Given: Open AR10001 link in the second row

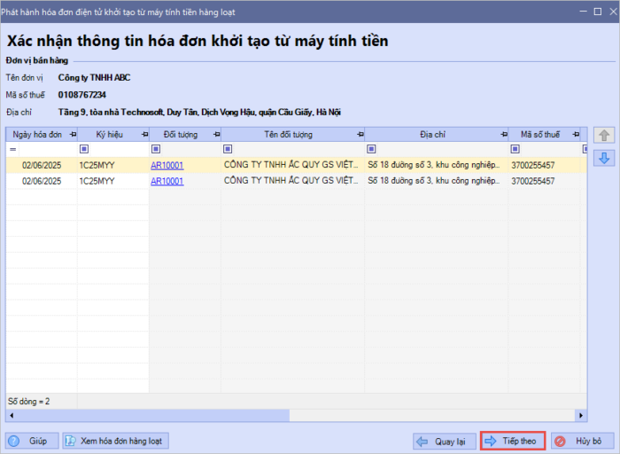Looking at the screenshot, I should coord(167,181).
